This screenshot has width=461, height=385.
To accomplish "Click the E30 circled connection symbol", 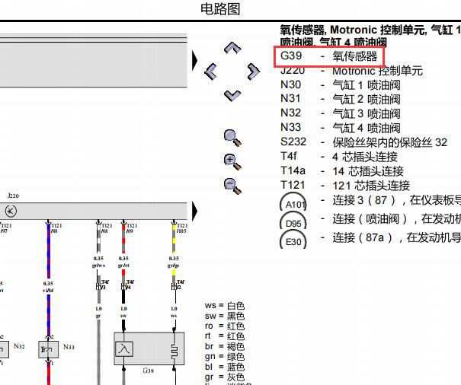I will (x=293, y=241).
